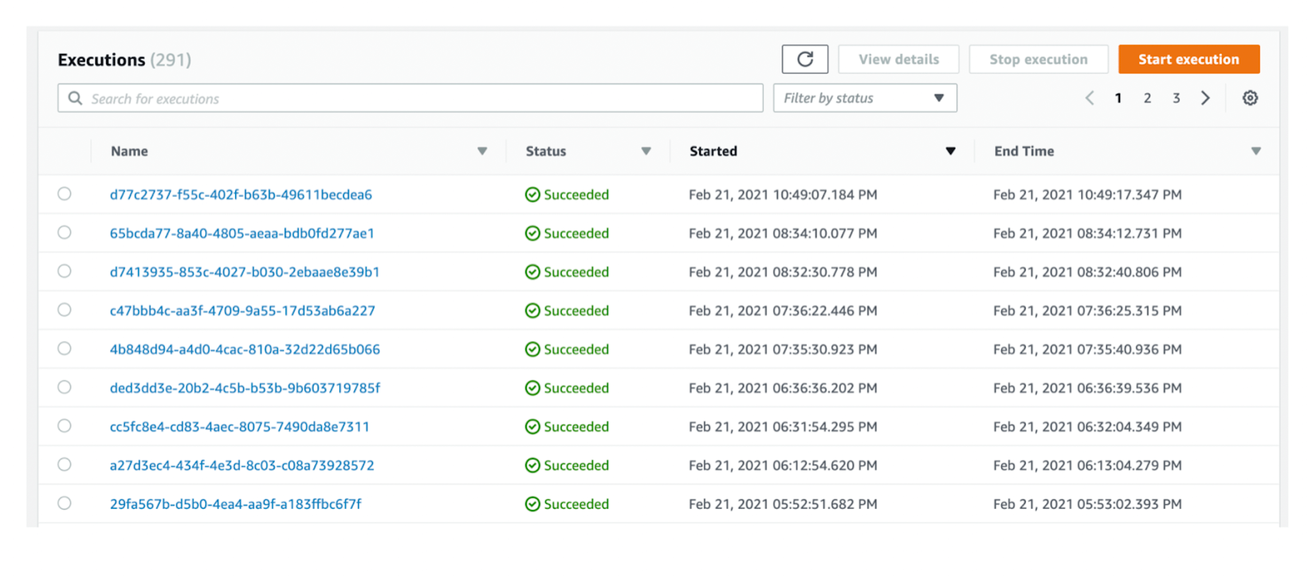
Task: Select the radio button for 65bcda77 execution
Action: pyautogui.click(x=64, y=232)
